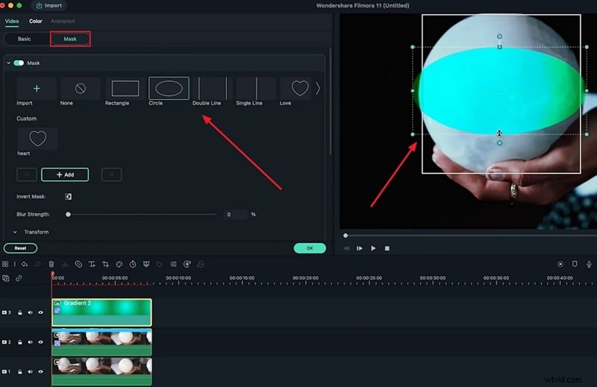Toggle the auto ripple link icon
The width and height of the screenshot is (597, 387).
(x=19, y=278)
